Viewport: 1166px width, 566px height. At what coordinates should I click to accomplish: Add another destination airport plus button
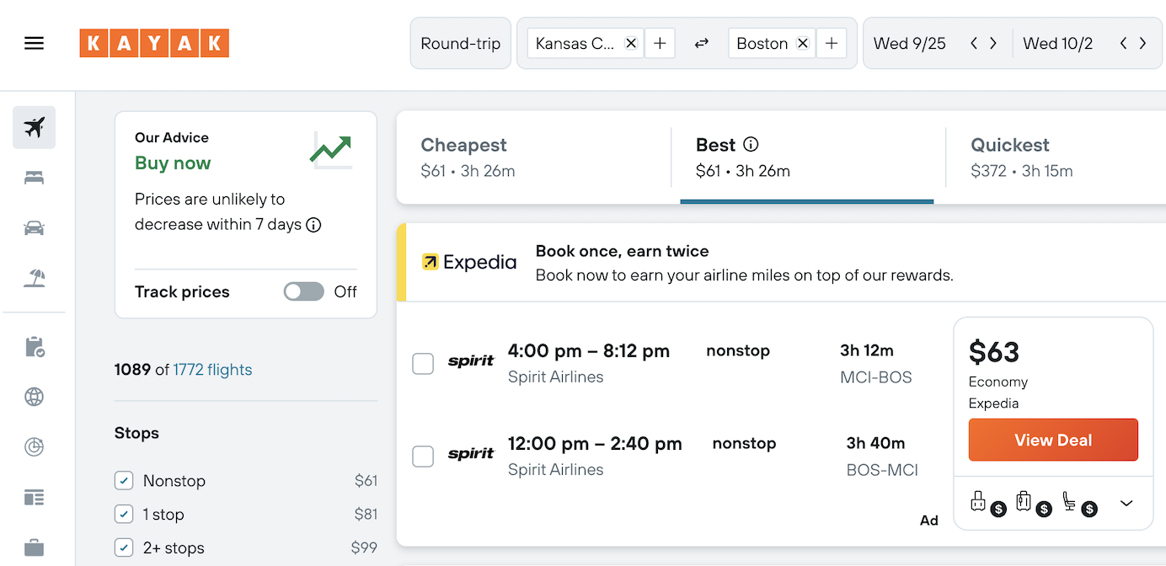click(832, 43)
